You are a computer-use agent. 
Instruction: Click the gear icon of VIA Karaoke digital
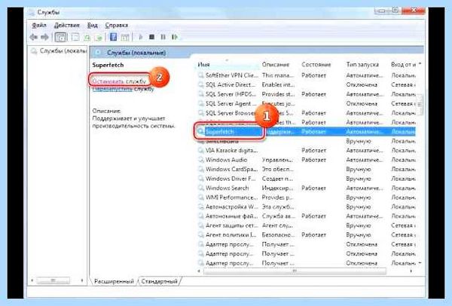click(201, 150)
